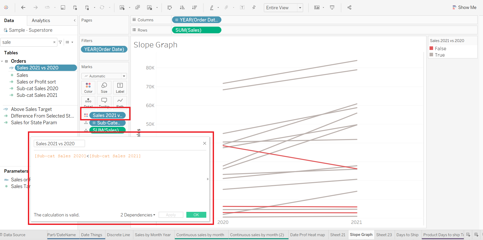This screenshot has height=240, width=483.
Task: Click the YEAR(Order Date) filter pill
Action: click(104, 49)
